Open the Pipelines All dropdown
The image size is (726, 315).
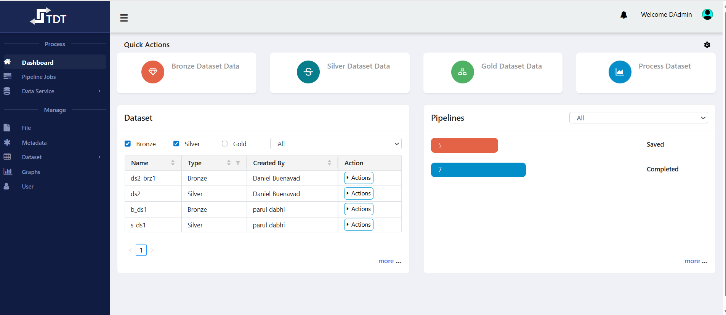pos(638,118)
